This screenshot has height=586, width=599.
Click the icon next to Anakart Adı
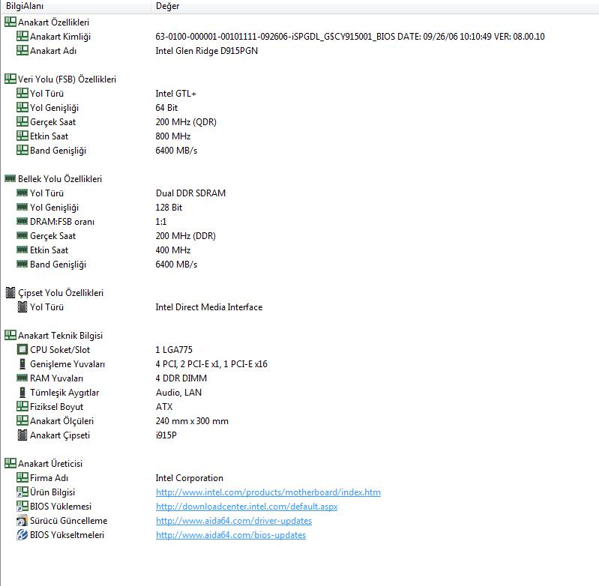click(22, 51)
